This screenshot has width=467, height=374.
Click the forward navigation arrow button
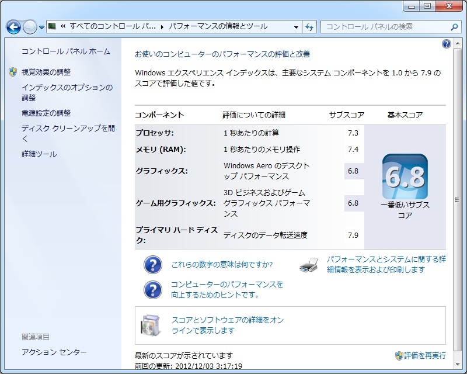point(30,27)
